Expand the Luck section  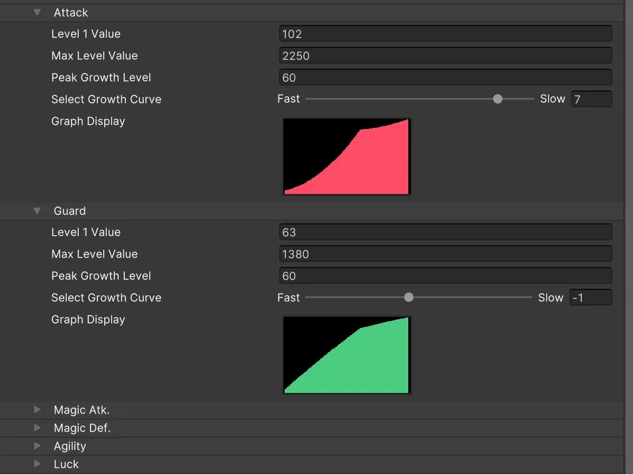(37, 464)
